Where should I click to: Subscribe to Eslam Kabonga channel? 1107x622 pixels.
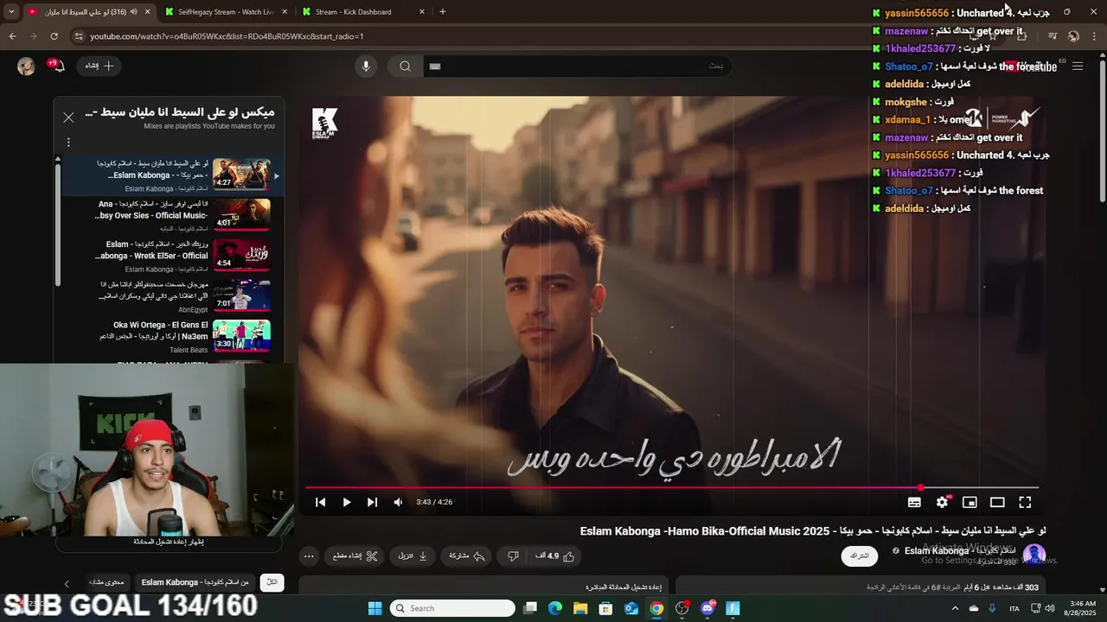pyautogui.click(x=860, y=555)
